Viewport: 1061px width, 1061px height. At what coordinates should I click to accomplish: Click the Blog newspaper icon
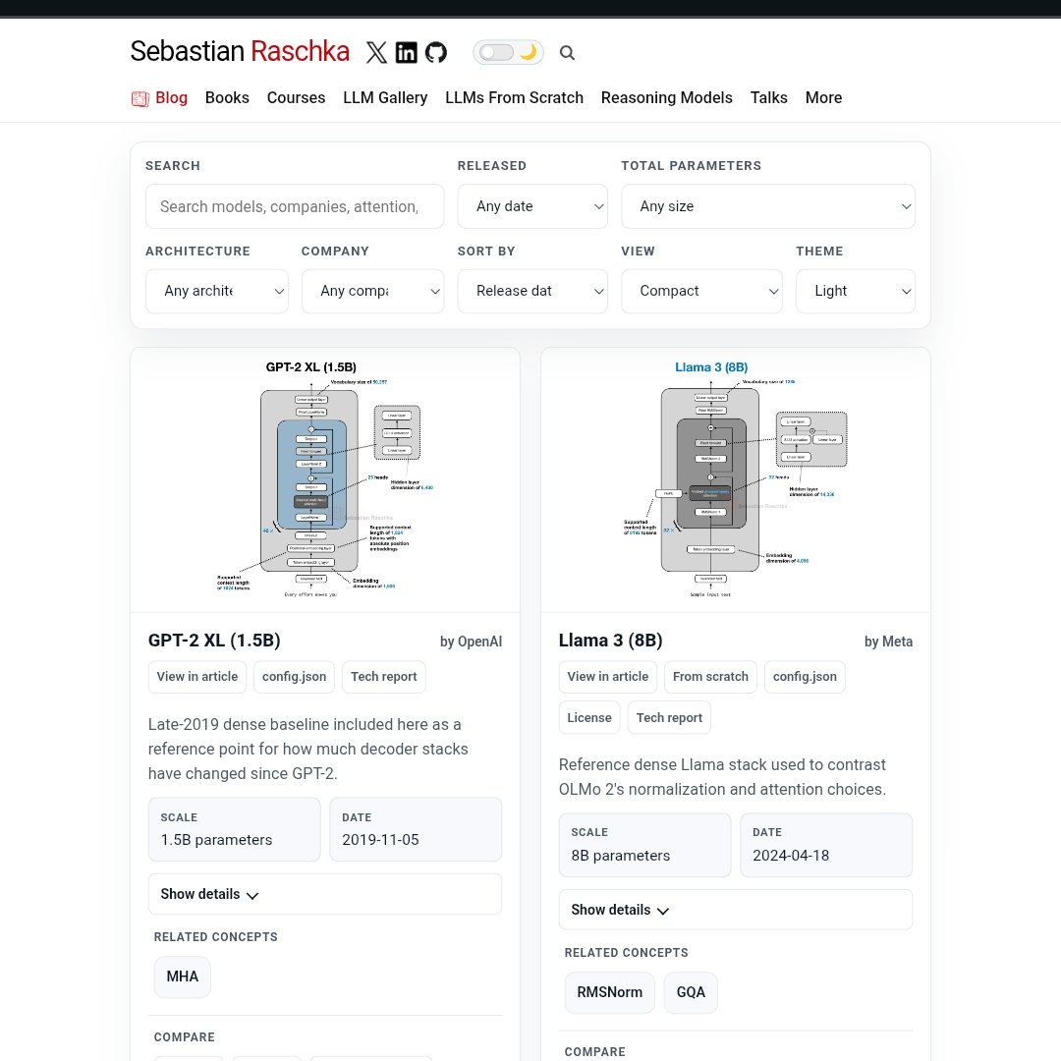click(x=140, y=99)
